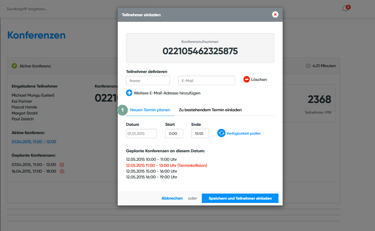Open the active conference 01.04.2015 link
Image resolution: width=375 pixels, height=231 pixels.
tap(34, 142)
